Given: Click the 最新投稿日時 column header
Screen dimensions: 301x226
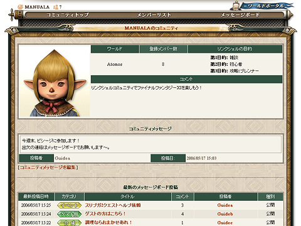Looking at the screenshot, I should [36, 196].
